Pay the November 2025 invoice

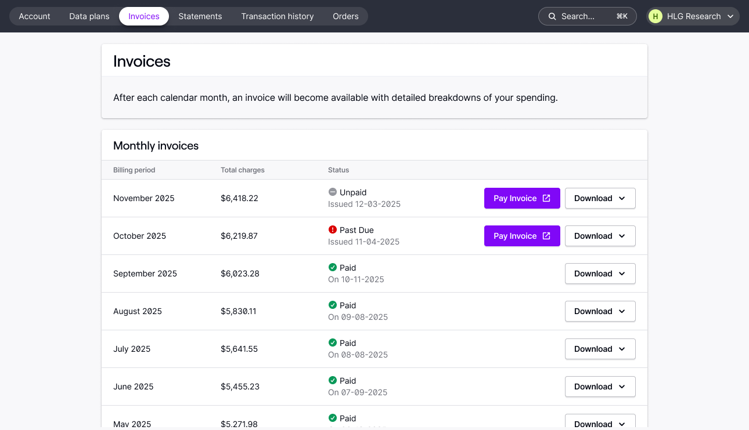click(x=521, y=198)
